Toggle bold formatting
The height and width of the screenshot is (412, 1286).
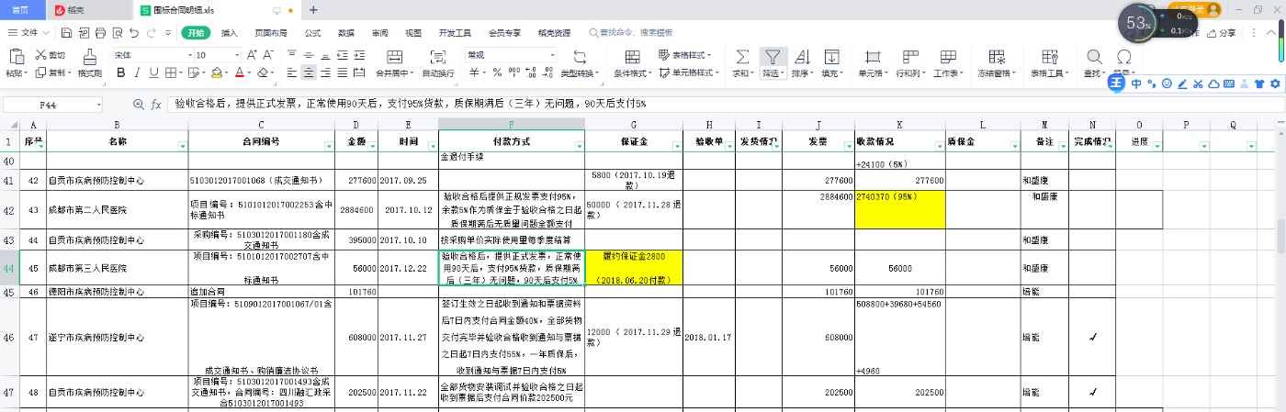(120, 72)
